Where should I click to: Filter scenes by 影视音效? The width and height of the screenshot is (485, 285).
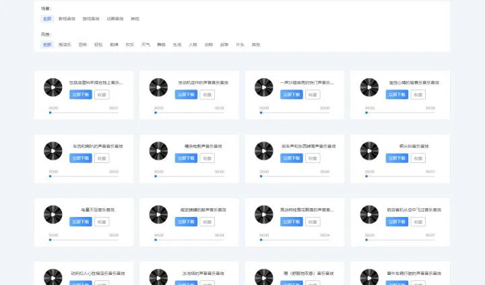pyautogui.click(x=67, y=19)
